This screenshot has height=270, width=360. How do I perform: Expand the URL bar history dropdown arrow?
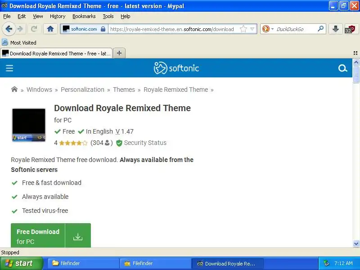coord(252,29)
